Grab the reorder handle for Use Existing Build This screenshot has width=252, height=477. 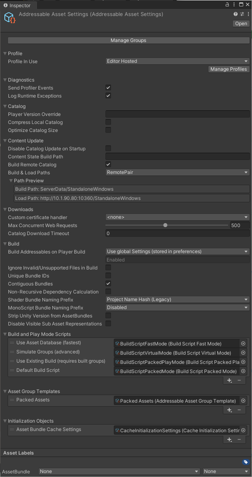click(x=12, y=361)
